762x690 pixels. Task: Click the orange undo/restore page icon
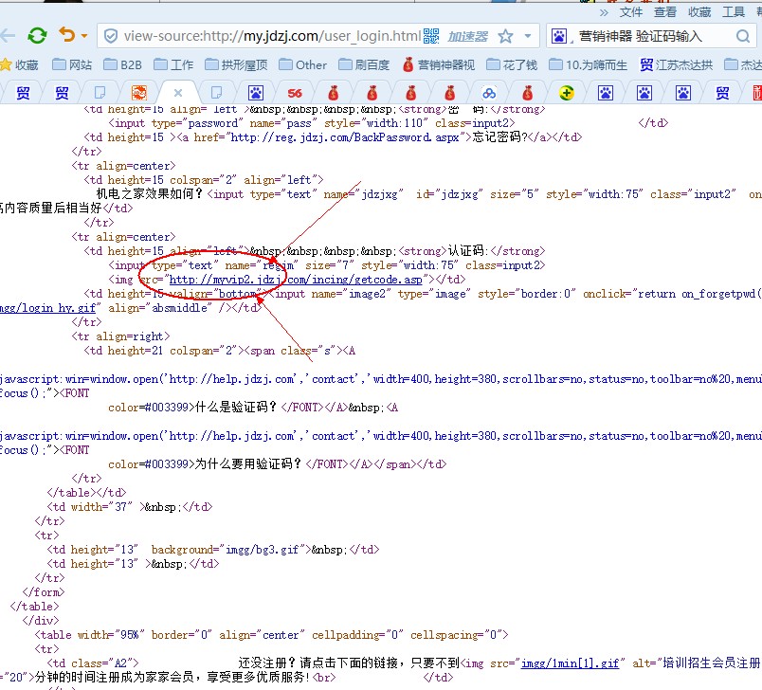(x=67, y=36)
